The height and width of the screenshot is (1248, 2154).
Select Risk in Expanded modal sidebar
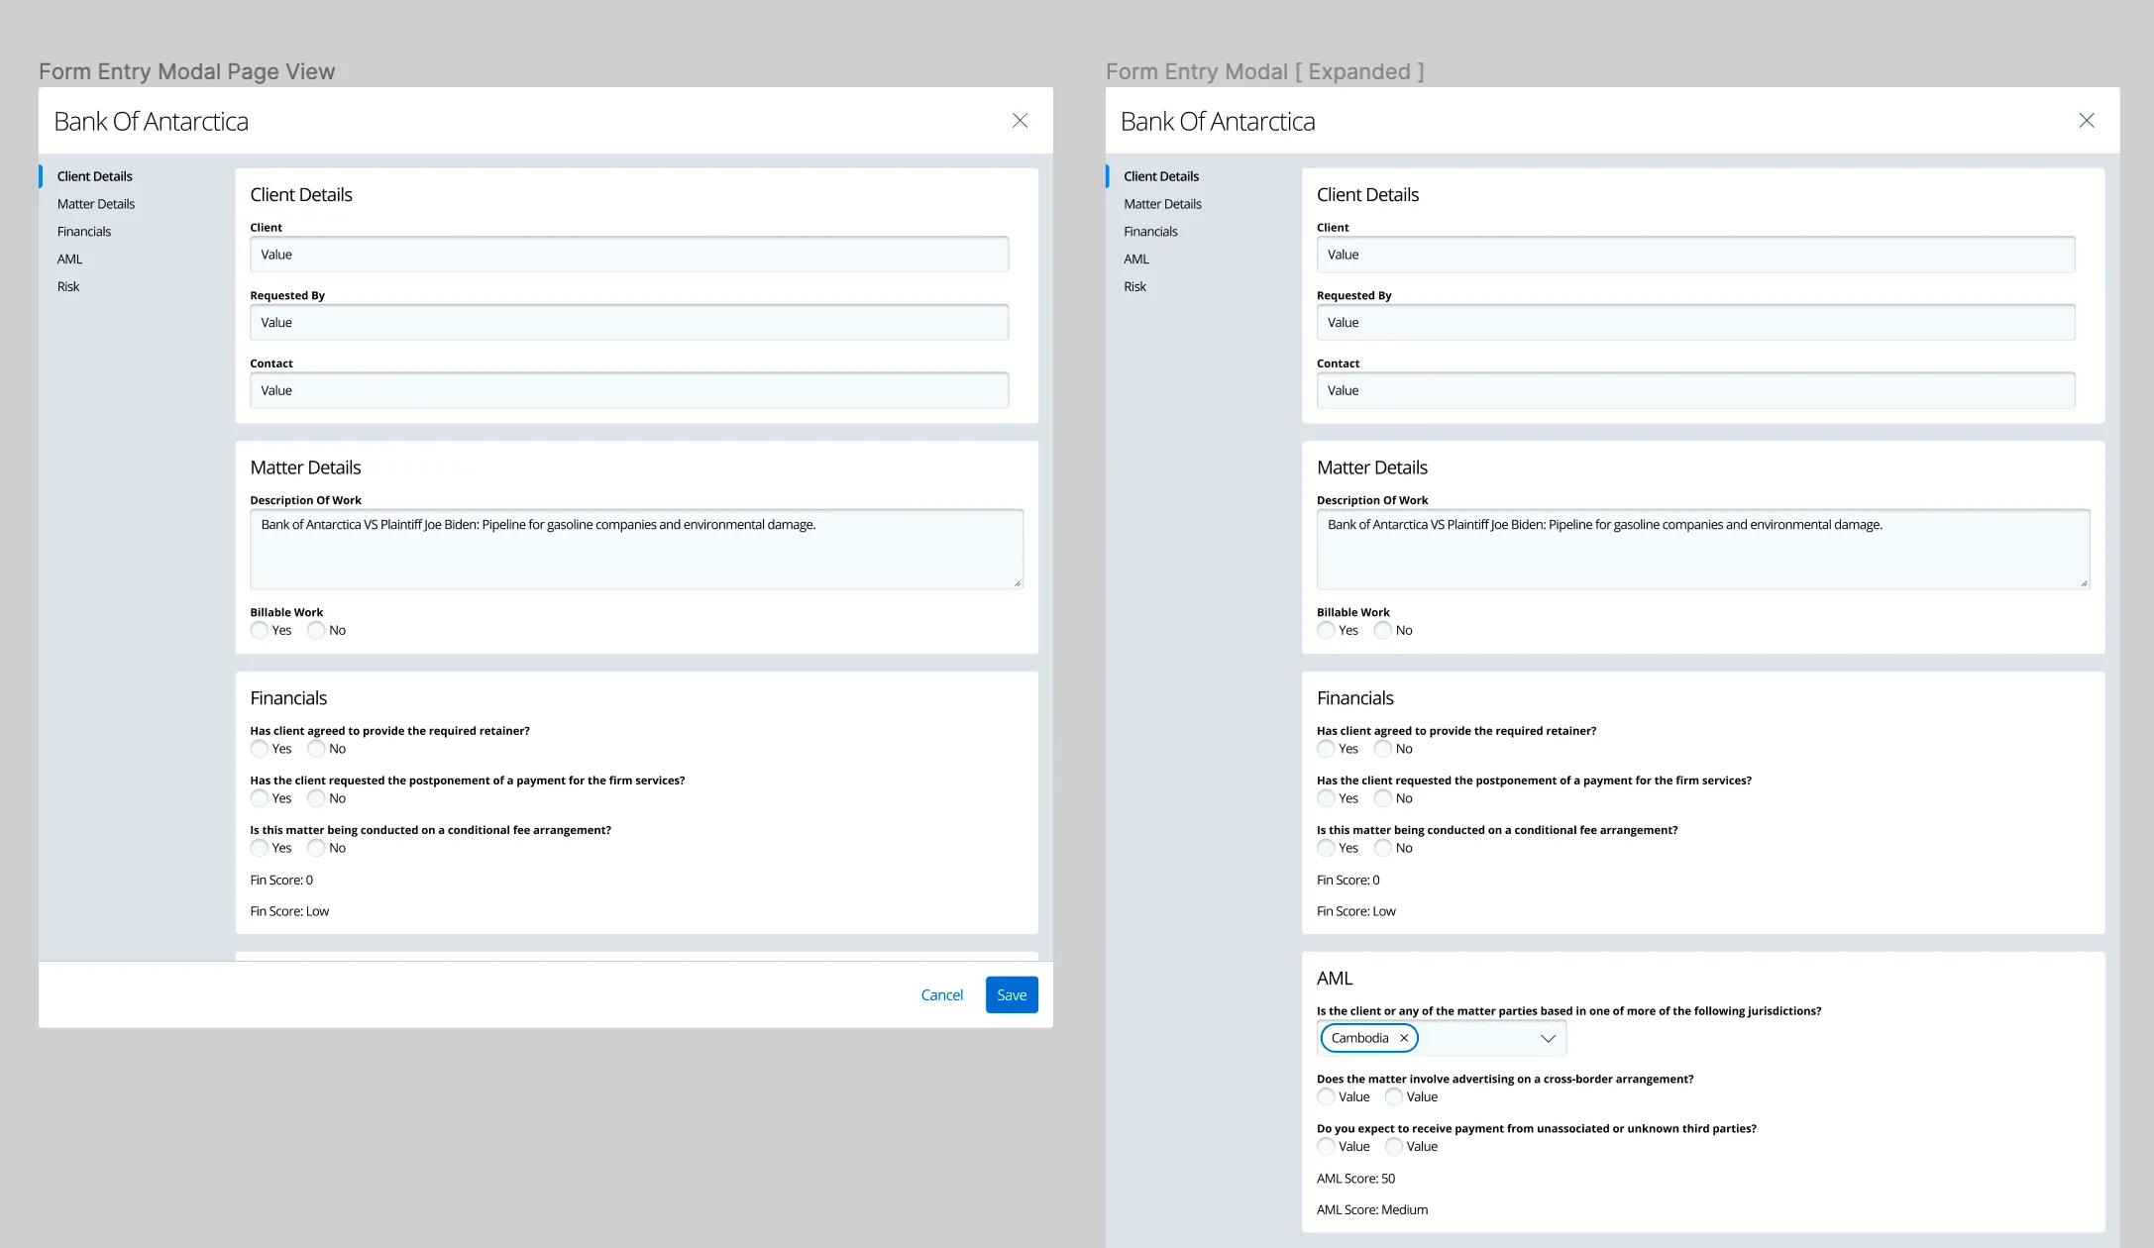1134,287
